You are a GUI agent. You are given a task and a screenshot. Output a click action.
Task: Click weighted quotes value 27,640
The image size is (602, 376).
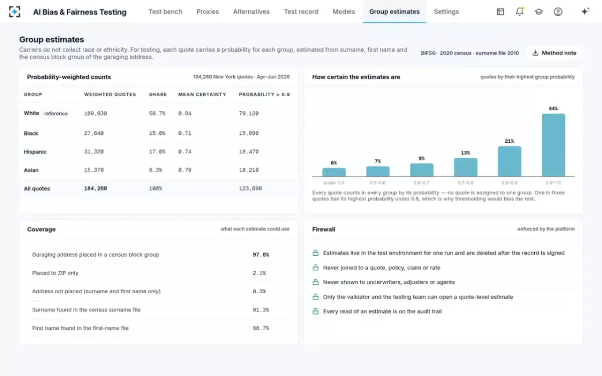click(x=94, y=133)
